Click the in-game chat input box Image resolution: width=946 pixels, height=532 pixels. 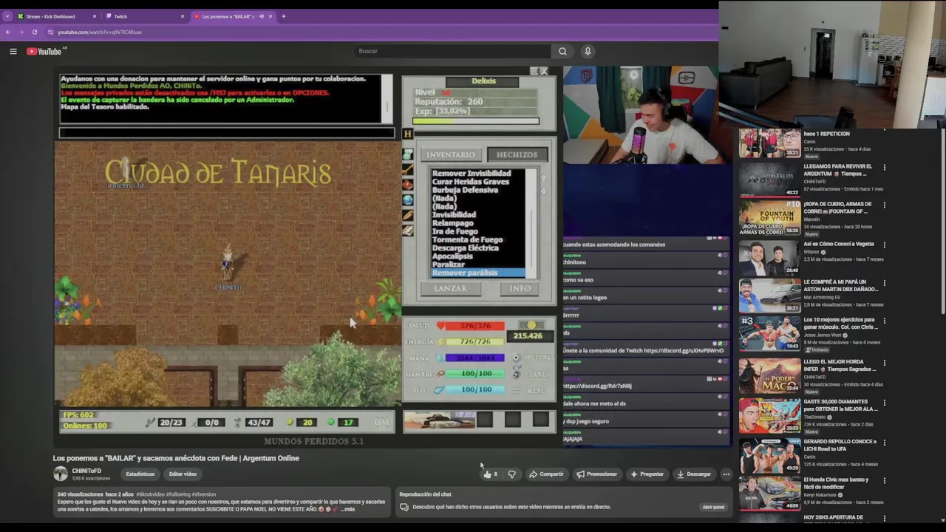(227, 133)
